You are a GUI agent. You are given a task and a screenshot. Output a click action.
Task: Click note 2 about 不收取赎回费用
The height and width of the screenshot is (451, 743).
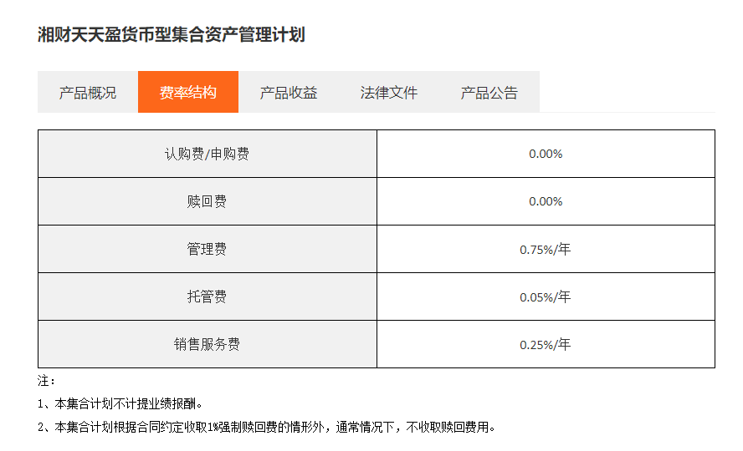pos(268,428)
